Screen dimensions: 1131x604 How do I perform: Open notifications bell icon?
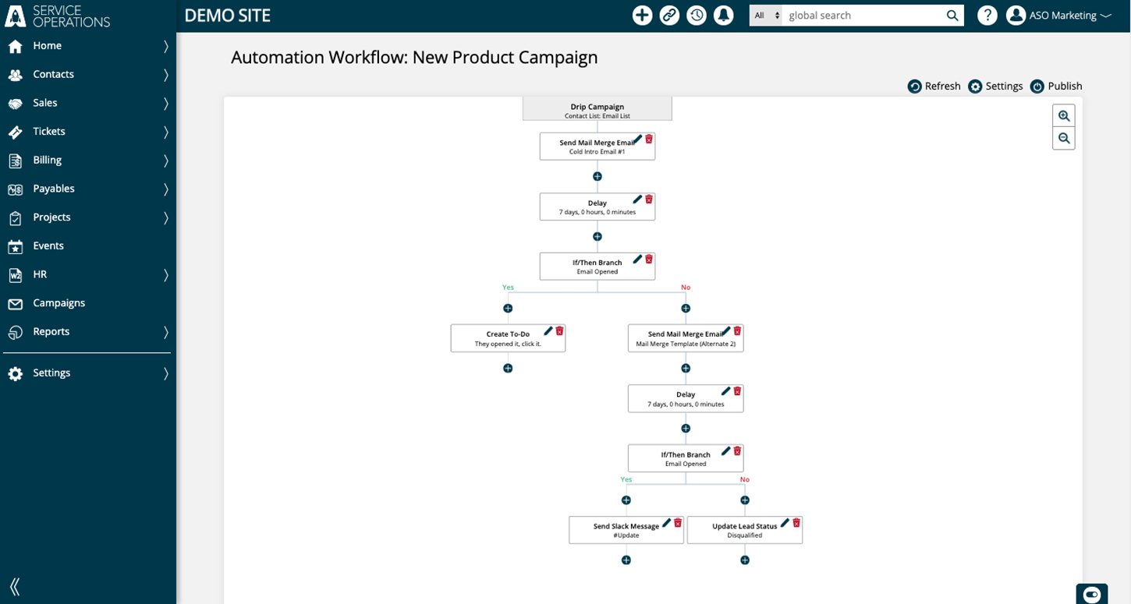pyautogui.click(x=724, y=15)
